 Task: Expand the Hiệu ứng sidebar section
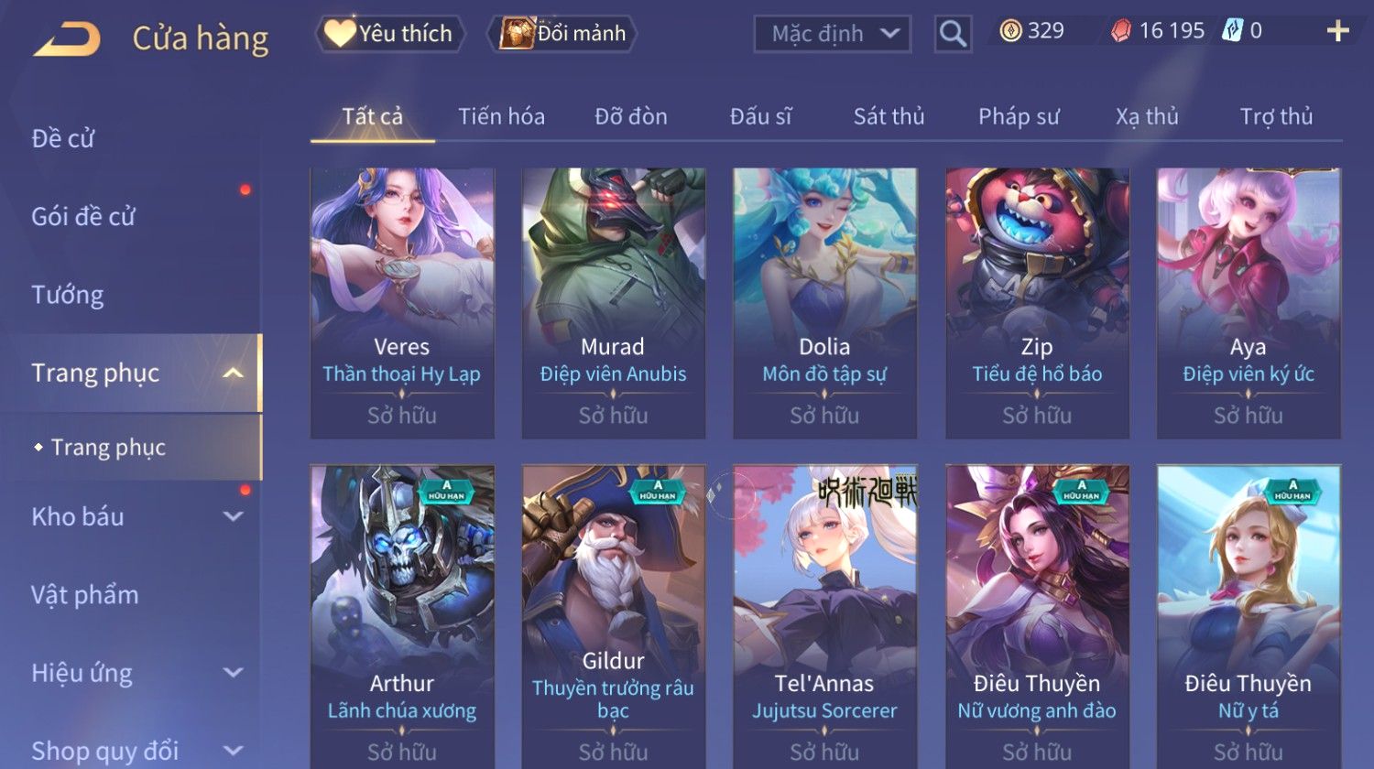(x=234, y=673)
